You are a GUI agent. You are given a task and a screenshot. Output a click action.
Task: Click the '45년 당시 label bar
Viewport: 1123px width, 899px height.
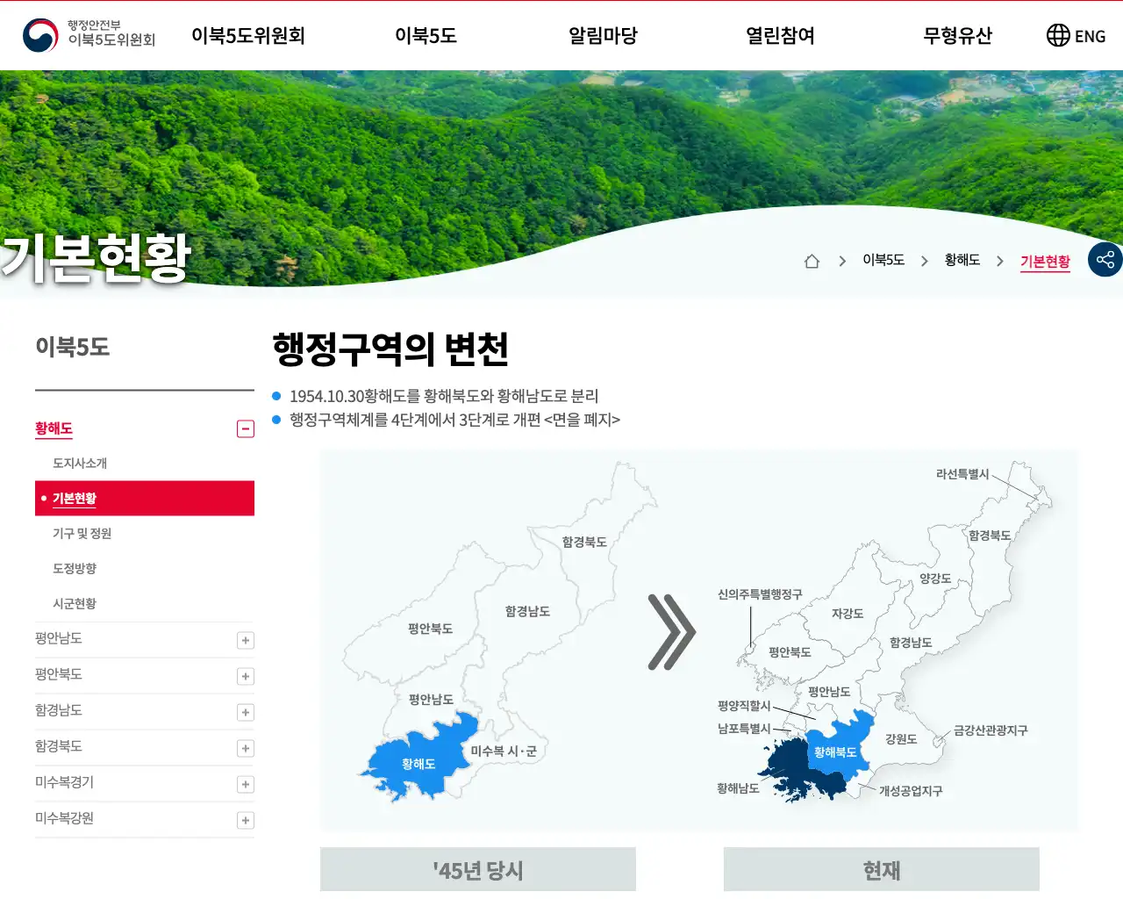pyautogui.click(x=478, y=869)
